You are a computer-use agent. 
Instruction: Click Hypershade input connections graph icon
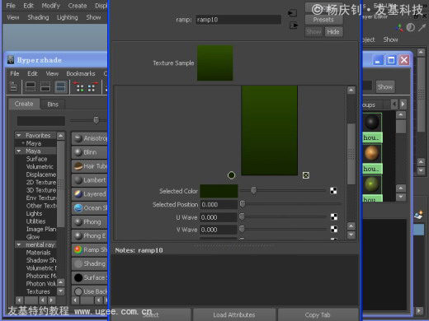pos(79,86)
